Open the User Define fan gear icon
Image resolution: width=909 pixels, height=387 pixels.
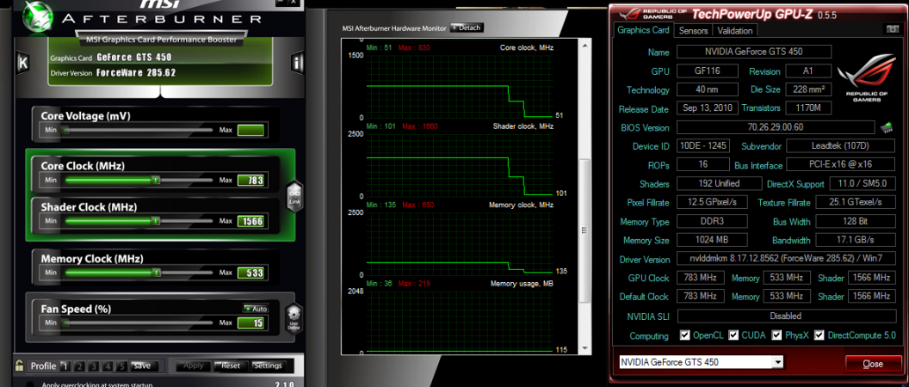tap(294, 318)
